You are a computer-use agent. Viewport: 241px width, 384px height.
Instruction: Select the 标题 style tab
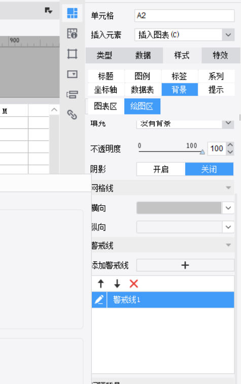[106, 76]
